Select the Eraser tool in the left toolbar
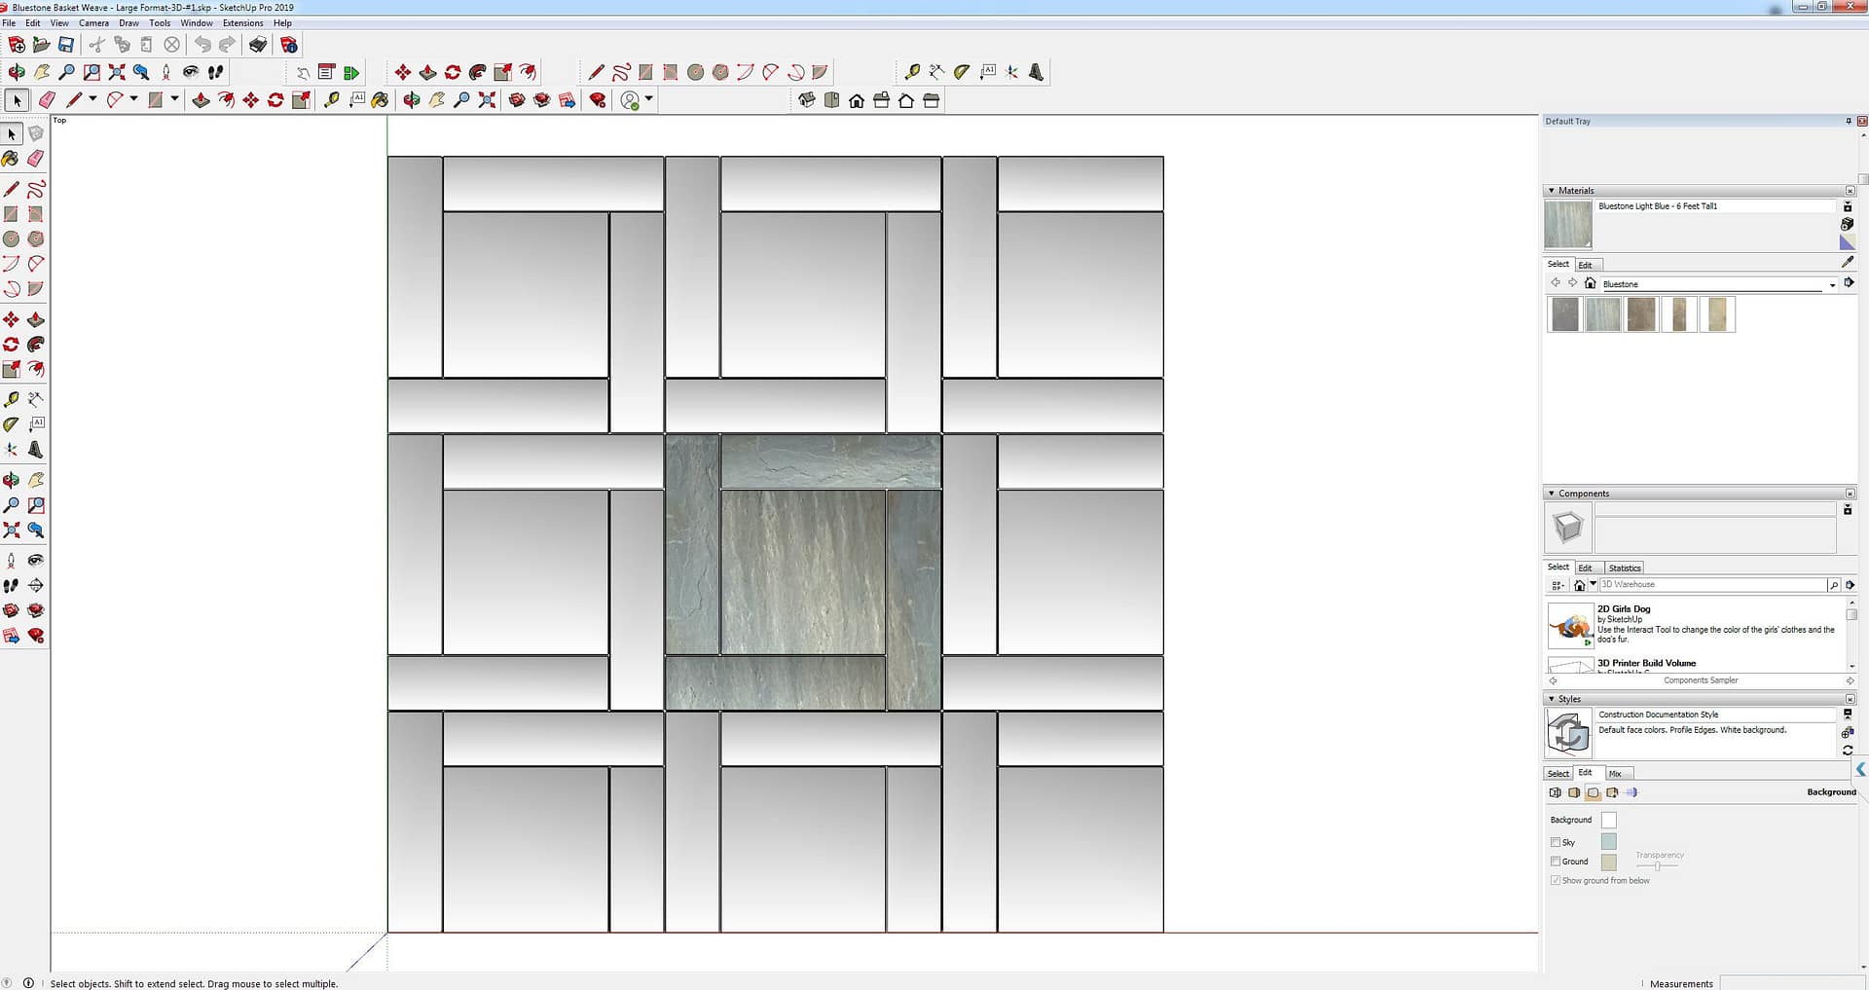Viewport: 1869px width, 990px height. tap(36, 159)
